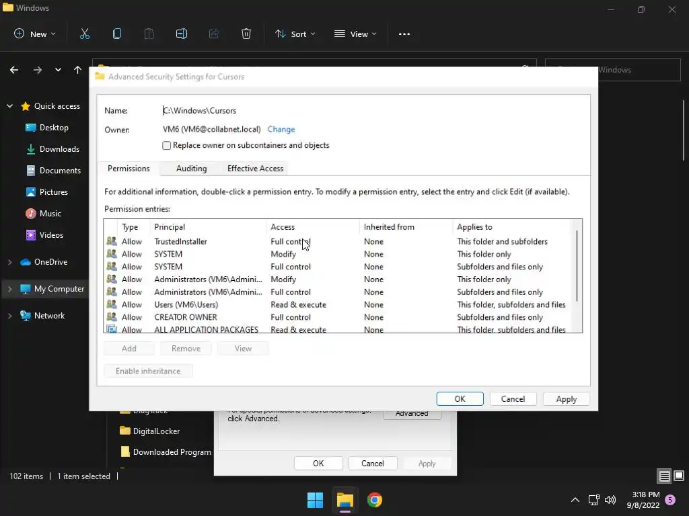689x516 pixels.
Task: Click the Rename icon in toolbar
Action: 182,34
